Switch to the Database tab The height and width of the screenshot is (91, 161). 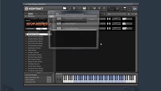[x=36, y=14]
